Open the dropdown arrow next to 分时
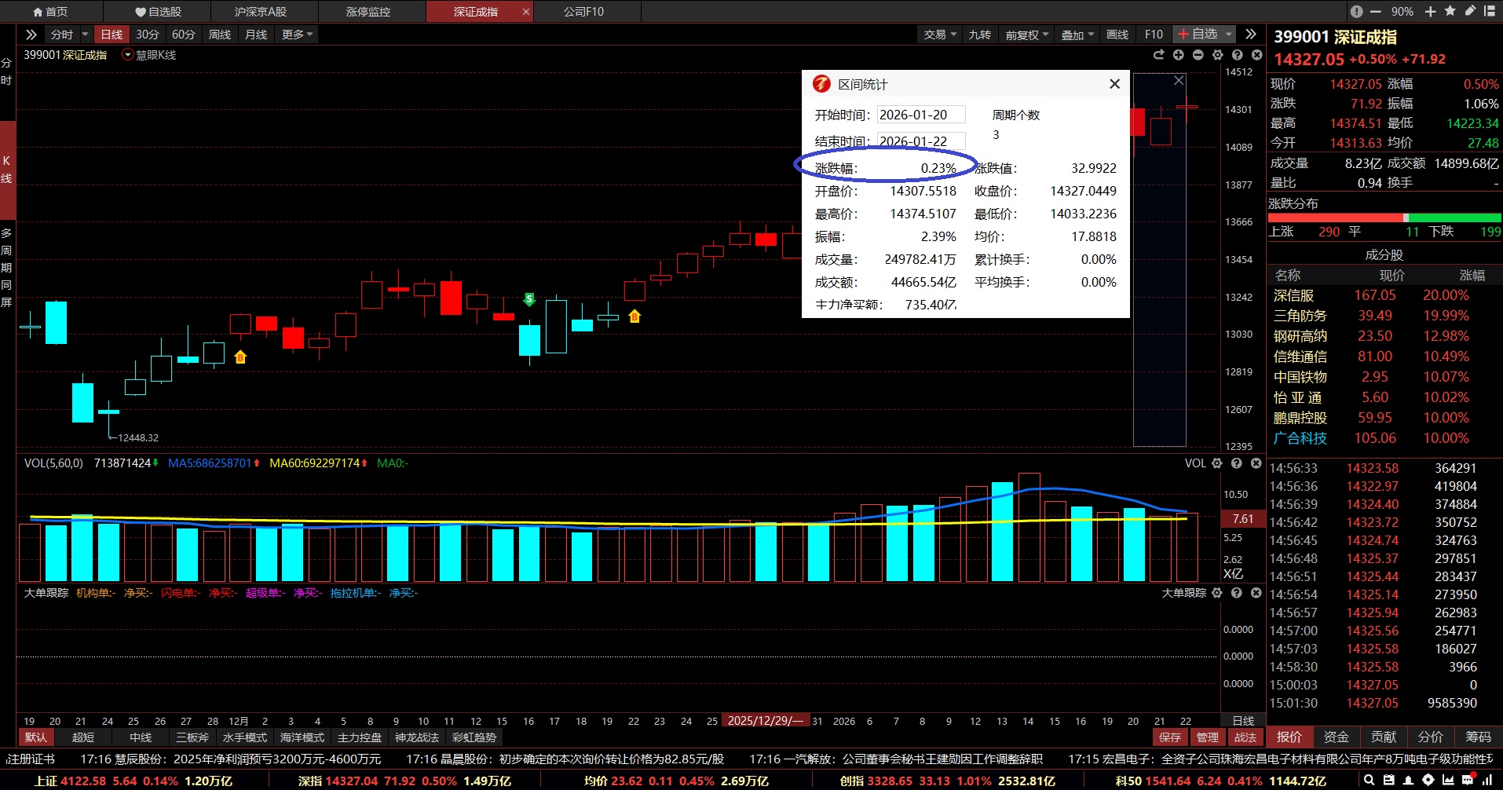Viewport: 1503px width, 790px height. 86,35
